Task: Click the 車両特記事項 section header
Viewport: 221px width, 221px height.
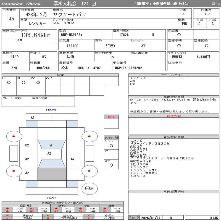Action: point(174,97)
